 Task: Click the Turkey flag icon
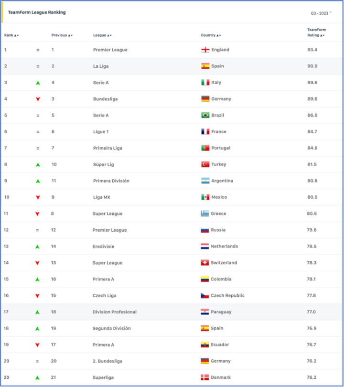point(205,164)
